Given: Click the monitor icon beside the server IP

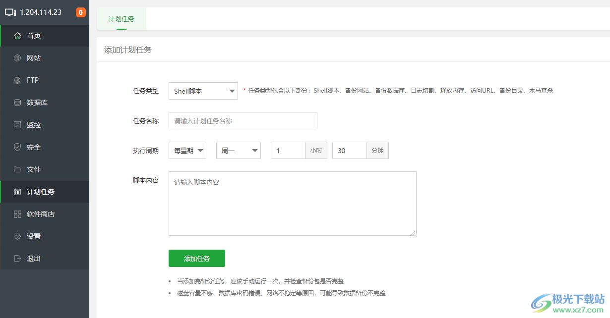Looking at the screenshot, I should (x=10, y=12).
